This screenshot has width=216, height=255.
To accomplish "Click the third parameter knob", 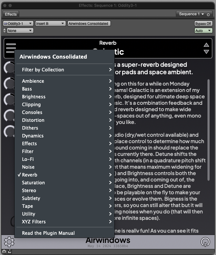I will [x=9, y=99].
